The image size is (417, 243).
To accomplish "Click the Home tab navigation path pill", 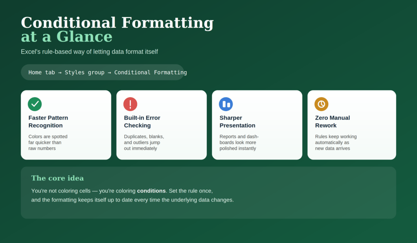I will (x=103, y=72).
